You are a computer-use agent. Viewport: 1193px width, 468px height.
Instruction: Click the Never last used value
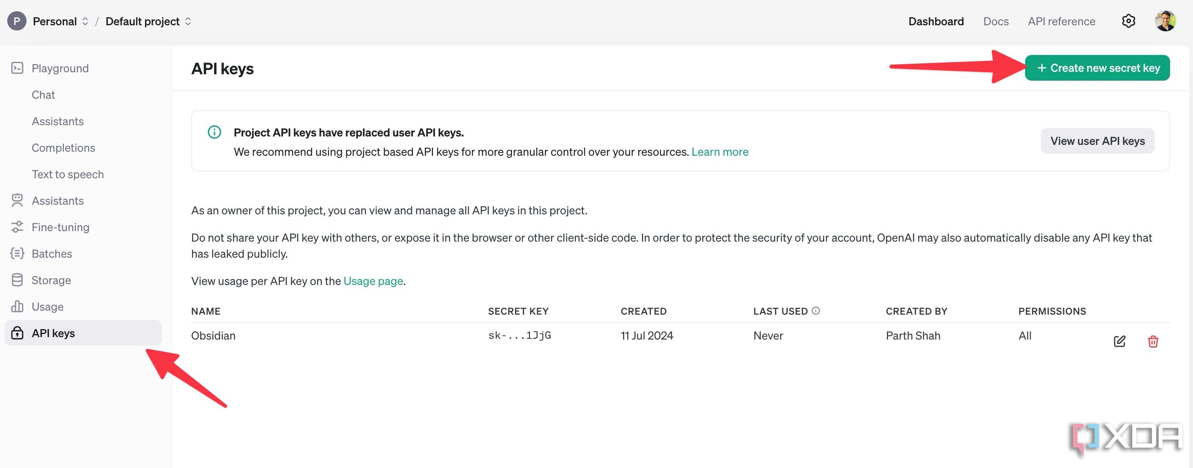[768, 336]
